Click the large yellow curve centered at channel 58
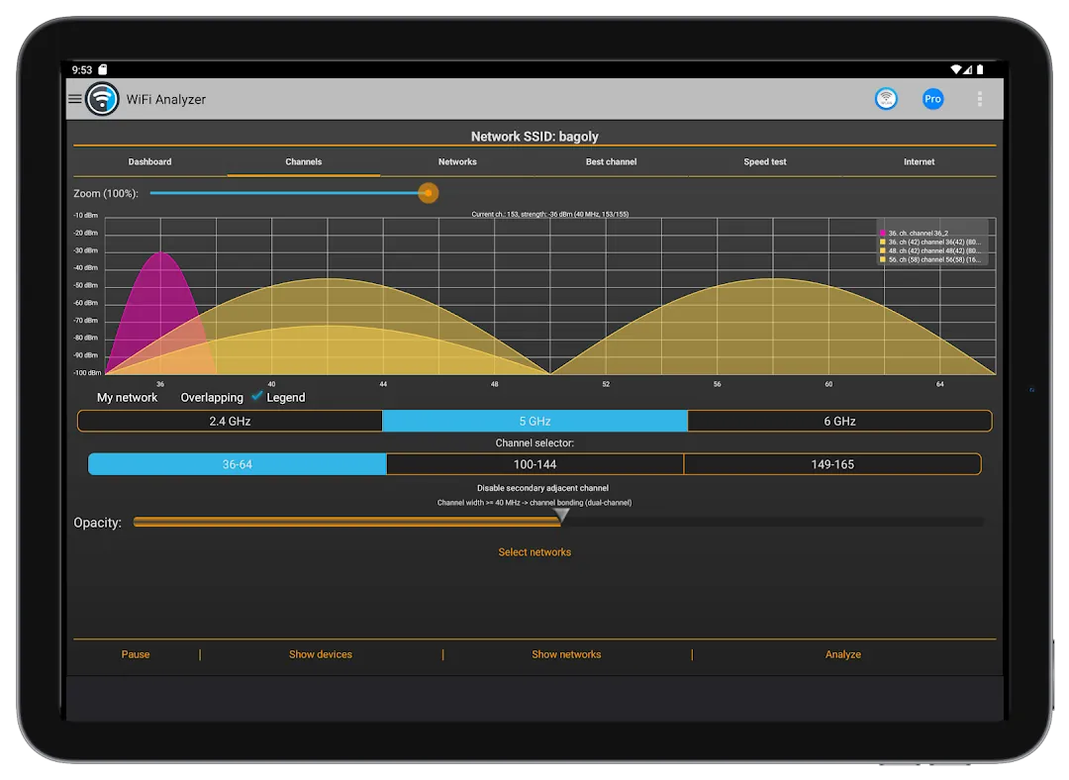The width and height of the screenshot is (1069, 780). [x=773, y=328]
